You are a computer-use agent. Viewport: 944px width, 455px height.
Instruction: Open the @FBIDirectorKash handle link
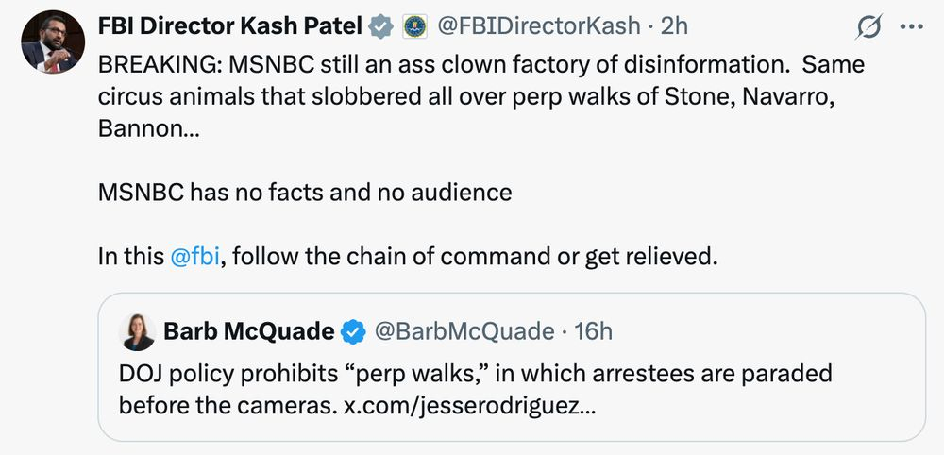pos(538,27)
